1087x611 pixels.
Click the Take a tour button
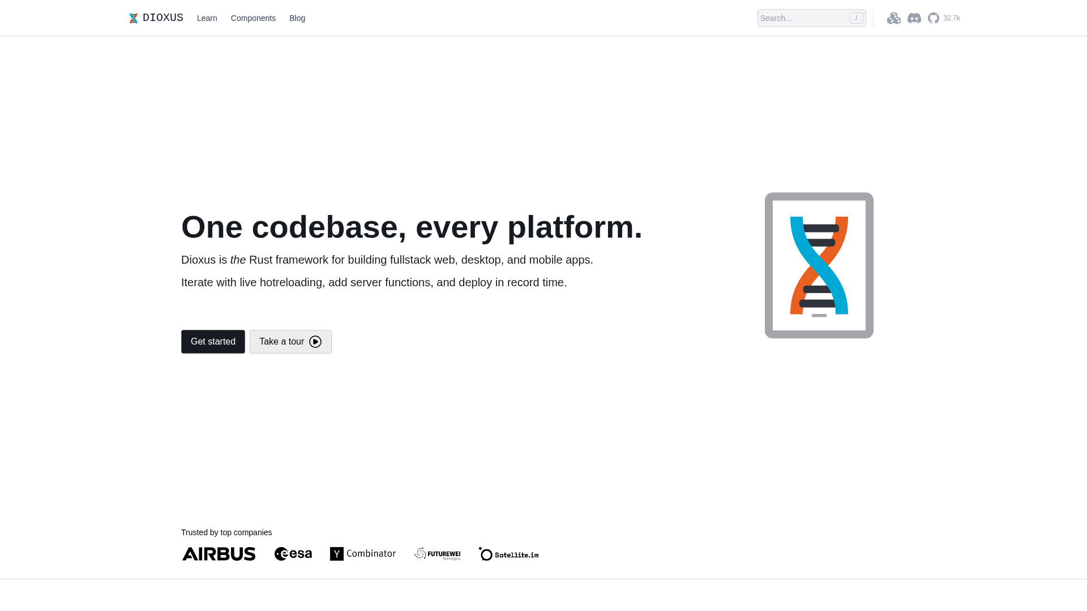[282, 341]
